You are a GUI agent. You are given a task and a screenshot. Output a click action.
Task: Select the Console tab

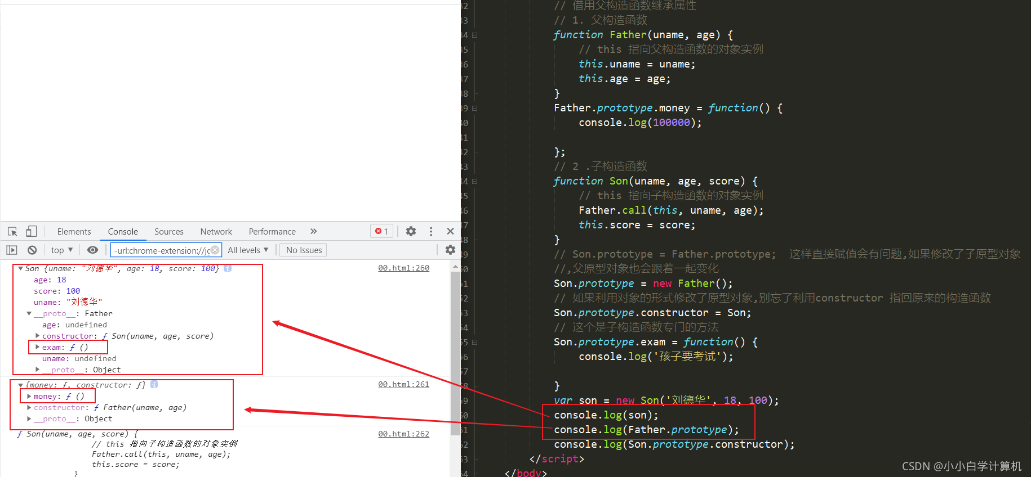click(123, 231)
